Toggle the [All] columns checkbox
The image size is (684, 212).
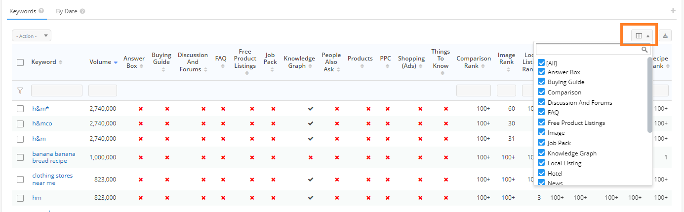pyautogui.click(x=541, y=62)
